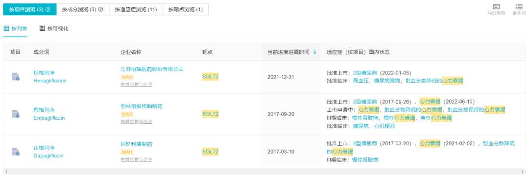Viewport: 529px width, 179px height.
Task: Switch to 按可视化 grid view
Action: 54,29
